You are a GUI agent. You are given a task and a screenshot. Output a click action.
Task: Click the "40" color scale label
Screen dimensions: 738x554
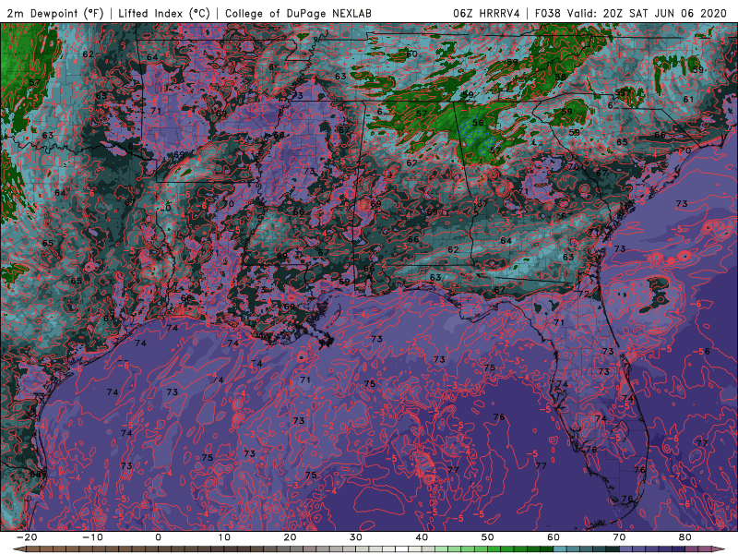(x=422, y=537)
